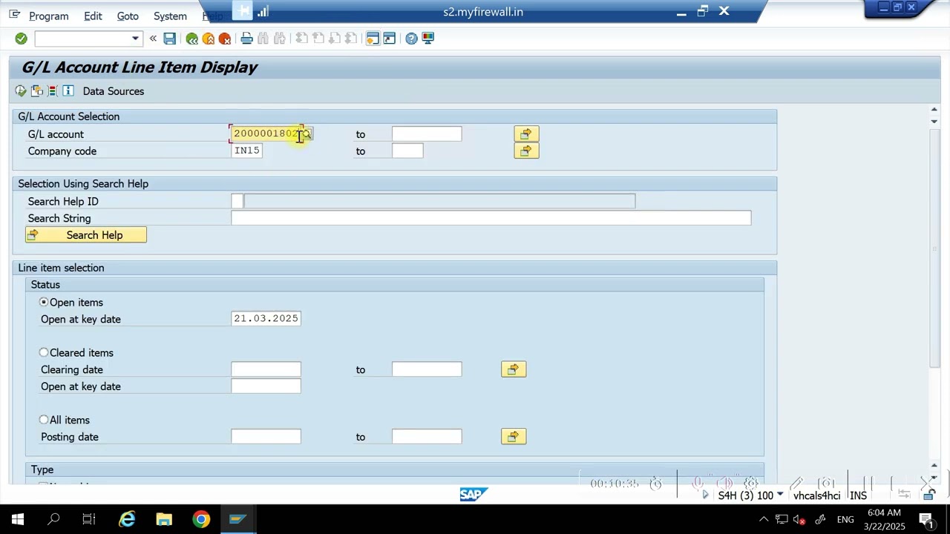Click the Find Next binoculars icon
The image size is (950, 534).
280,39
